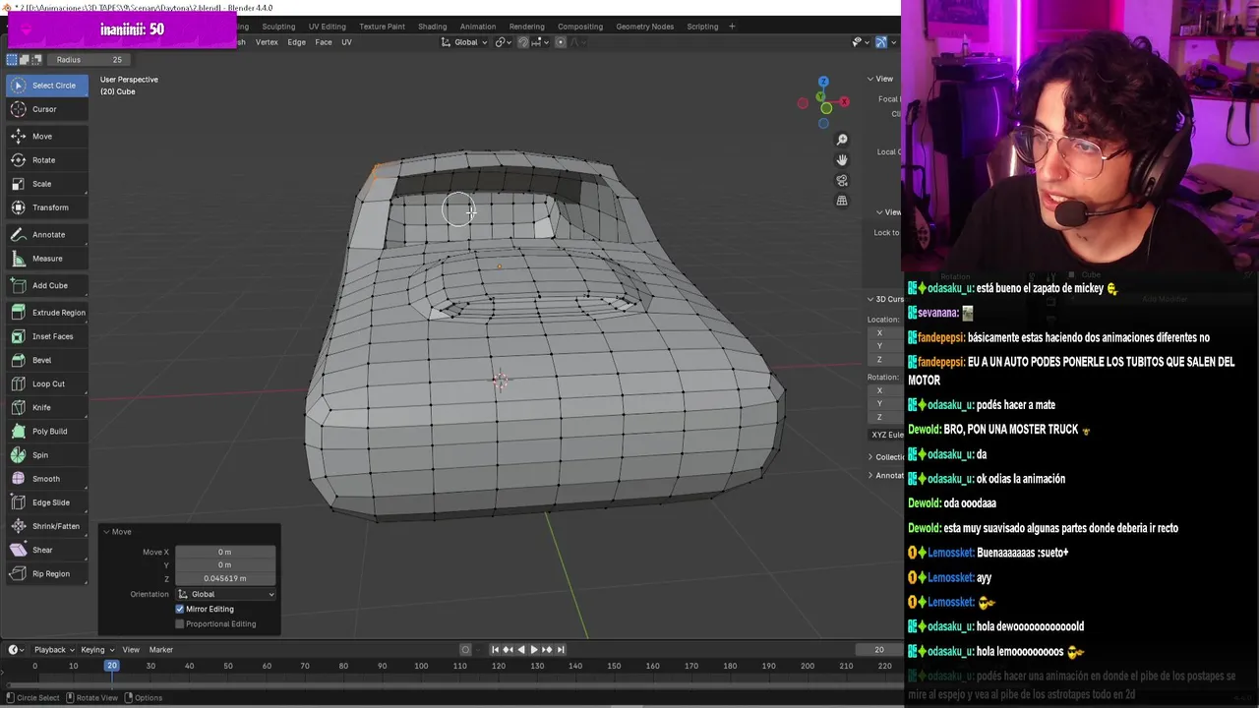Click the pan hand viewport icon
The width and height of the screenshot is (1259, 708).
click(x=842, y=160)
